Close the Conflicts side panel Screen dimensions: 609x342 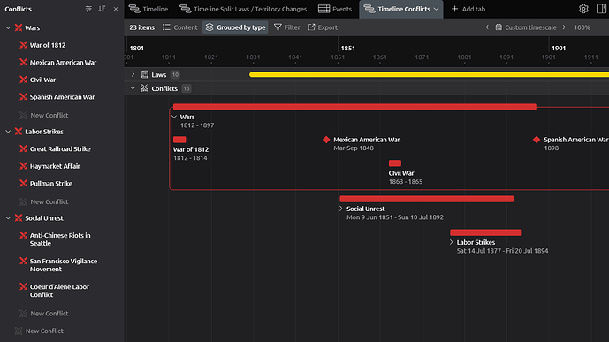click(116, 9)
